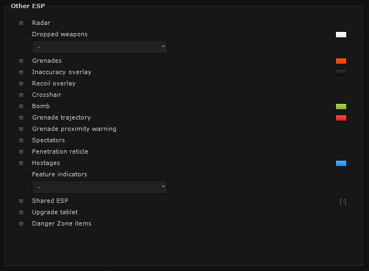The width and height of the screenshot is (369, 271).
Task: Enable Grenade proximity warning
Action: click(21, 129)
